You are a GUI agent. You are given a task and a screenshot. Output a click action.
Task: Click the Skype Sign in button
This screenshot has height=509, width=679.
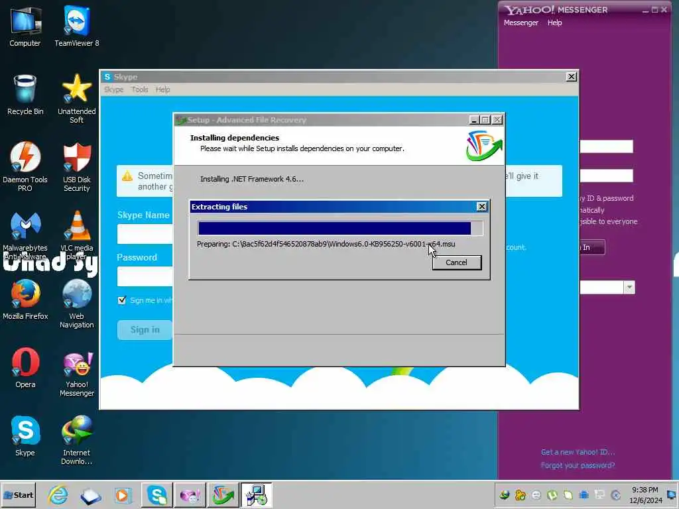[x=145, y=330]
